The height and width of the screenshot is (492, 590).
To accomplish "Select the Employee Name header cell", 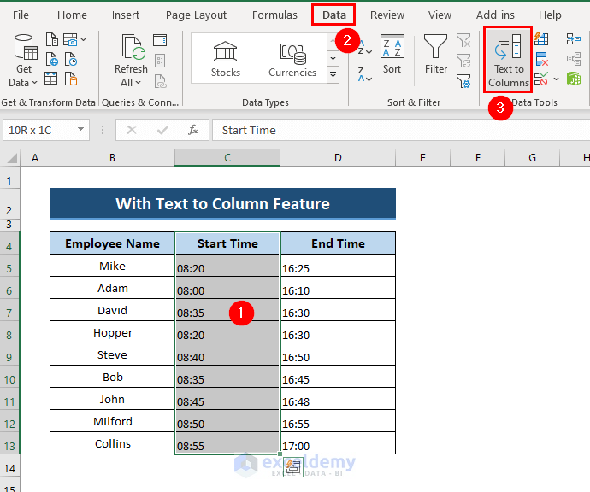I will pyautogui.click(x=112, y=243).
